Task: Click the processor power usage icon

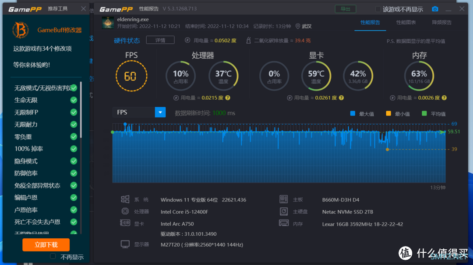Action: [176, 98]
